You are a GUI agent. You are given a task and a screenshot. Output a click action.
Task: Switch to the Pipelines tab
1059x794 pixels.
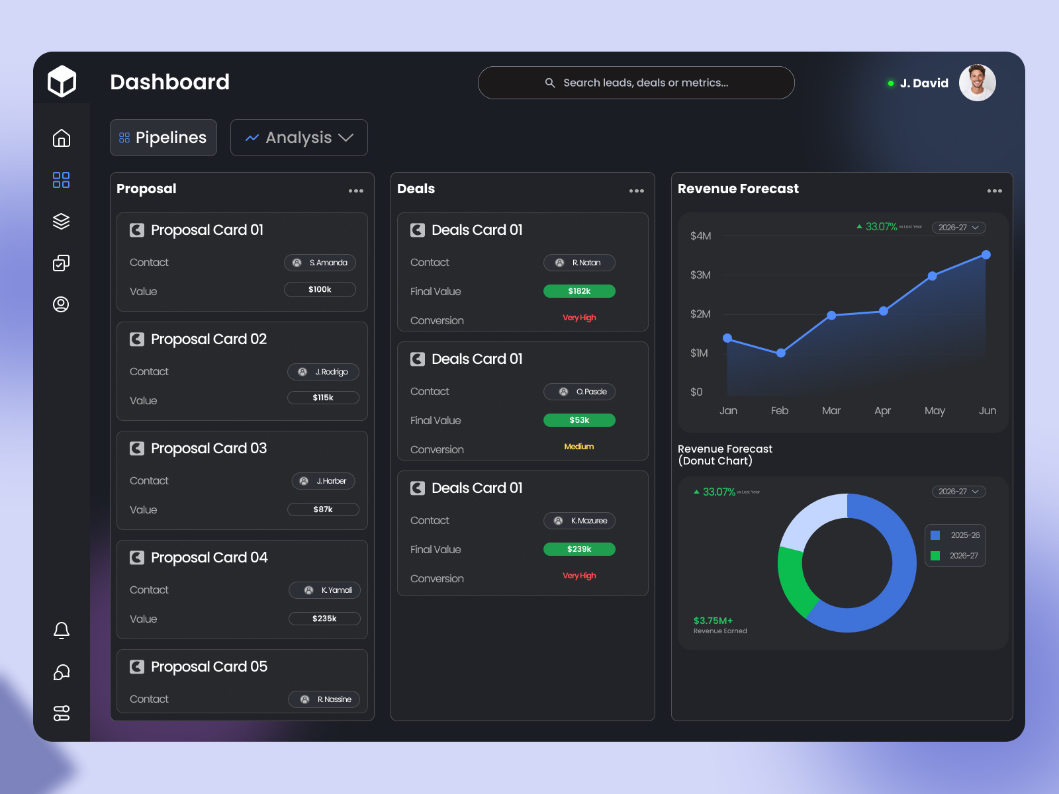coord(163,138)
